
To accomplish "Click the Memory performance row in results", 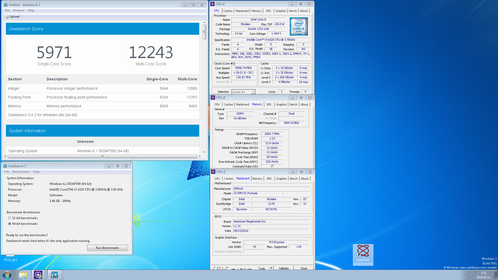I will pos(102,106).
